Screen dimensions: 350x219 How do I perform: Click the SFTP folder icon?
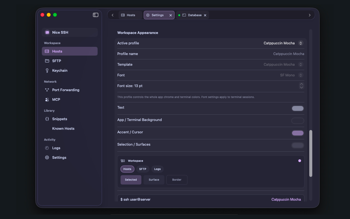pyautogui.click(x=47, y=61)
